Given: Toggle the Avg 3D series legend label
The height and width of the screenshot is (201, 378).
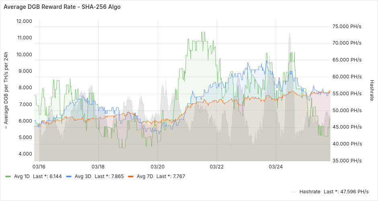Looking at the screenshot, I should coord(82,176).
